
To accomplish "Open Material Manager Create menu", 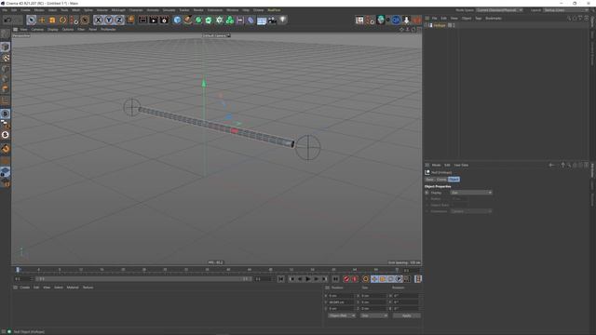I will (x=24, y=288).
